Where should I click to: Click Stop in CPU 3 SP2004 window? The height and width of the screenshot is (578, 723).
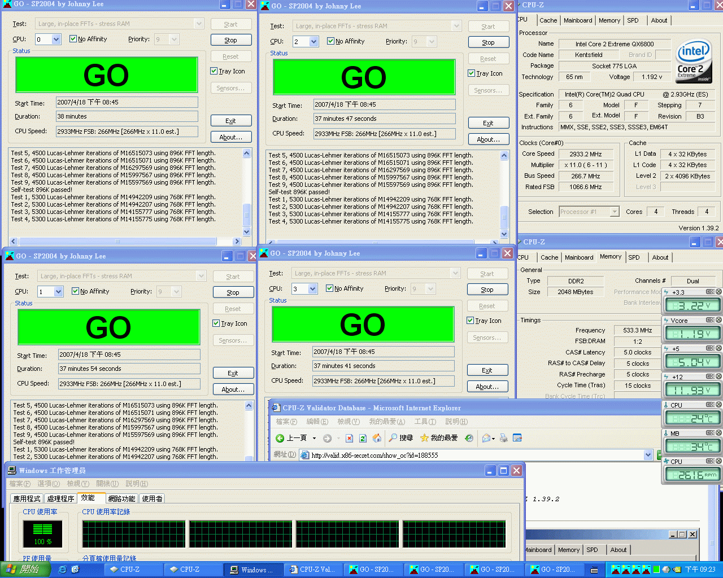tap(487, 290)
